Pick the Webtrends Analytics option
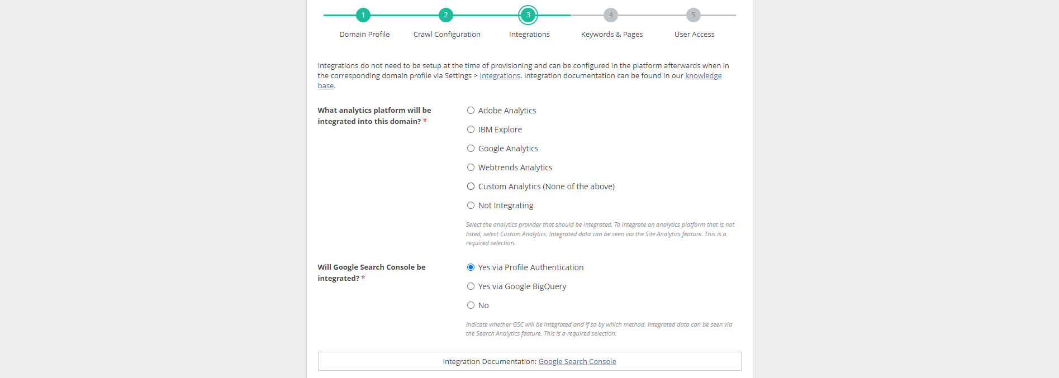Viewport: 1059px width, 378px height. (471, 168)
